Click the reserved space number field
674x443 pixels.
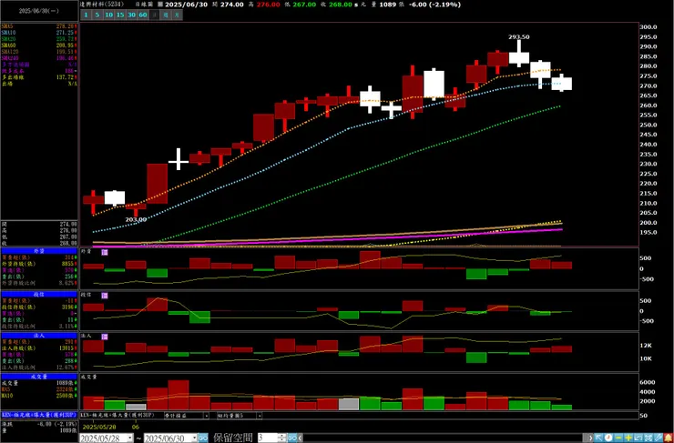pos(268,438)
